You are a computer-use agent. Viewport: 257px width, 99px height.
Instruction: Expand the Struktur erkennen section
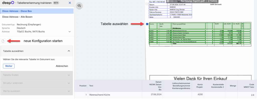pyautogui.click(x=37, y=83)
